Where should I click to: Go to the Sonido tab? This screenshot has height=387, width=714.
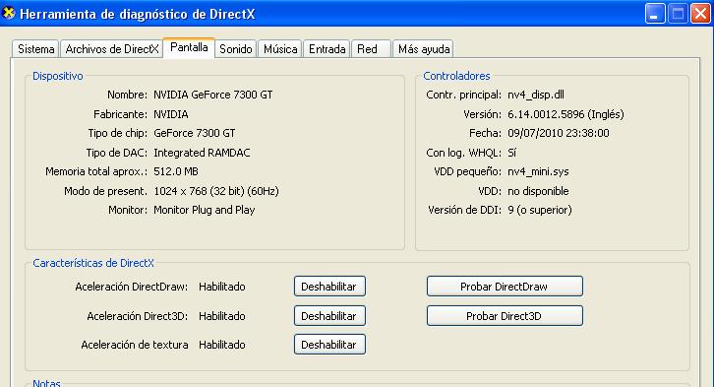(235, 49)
